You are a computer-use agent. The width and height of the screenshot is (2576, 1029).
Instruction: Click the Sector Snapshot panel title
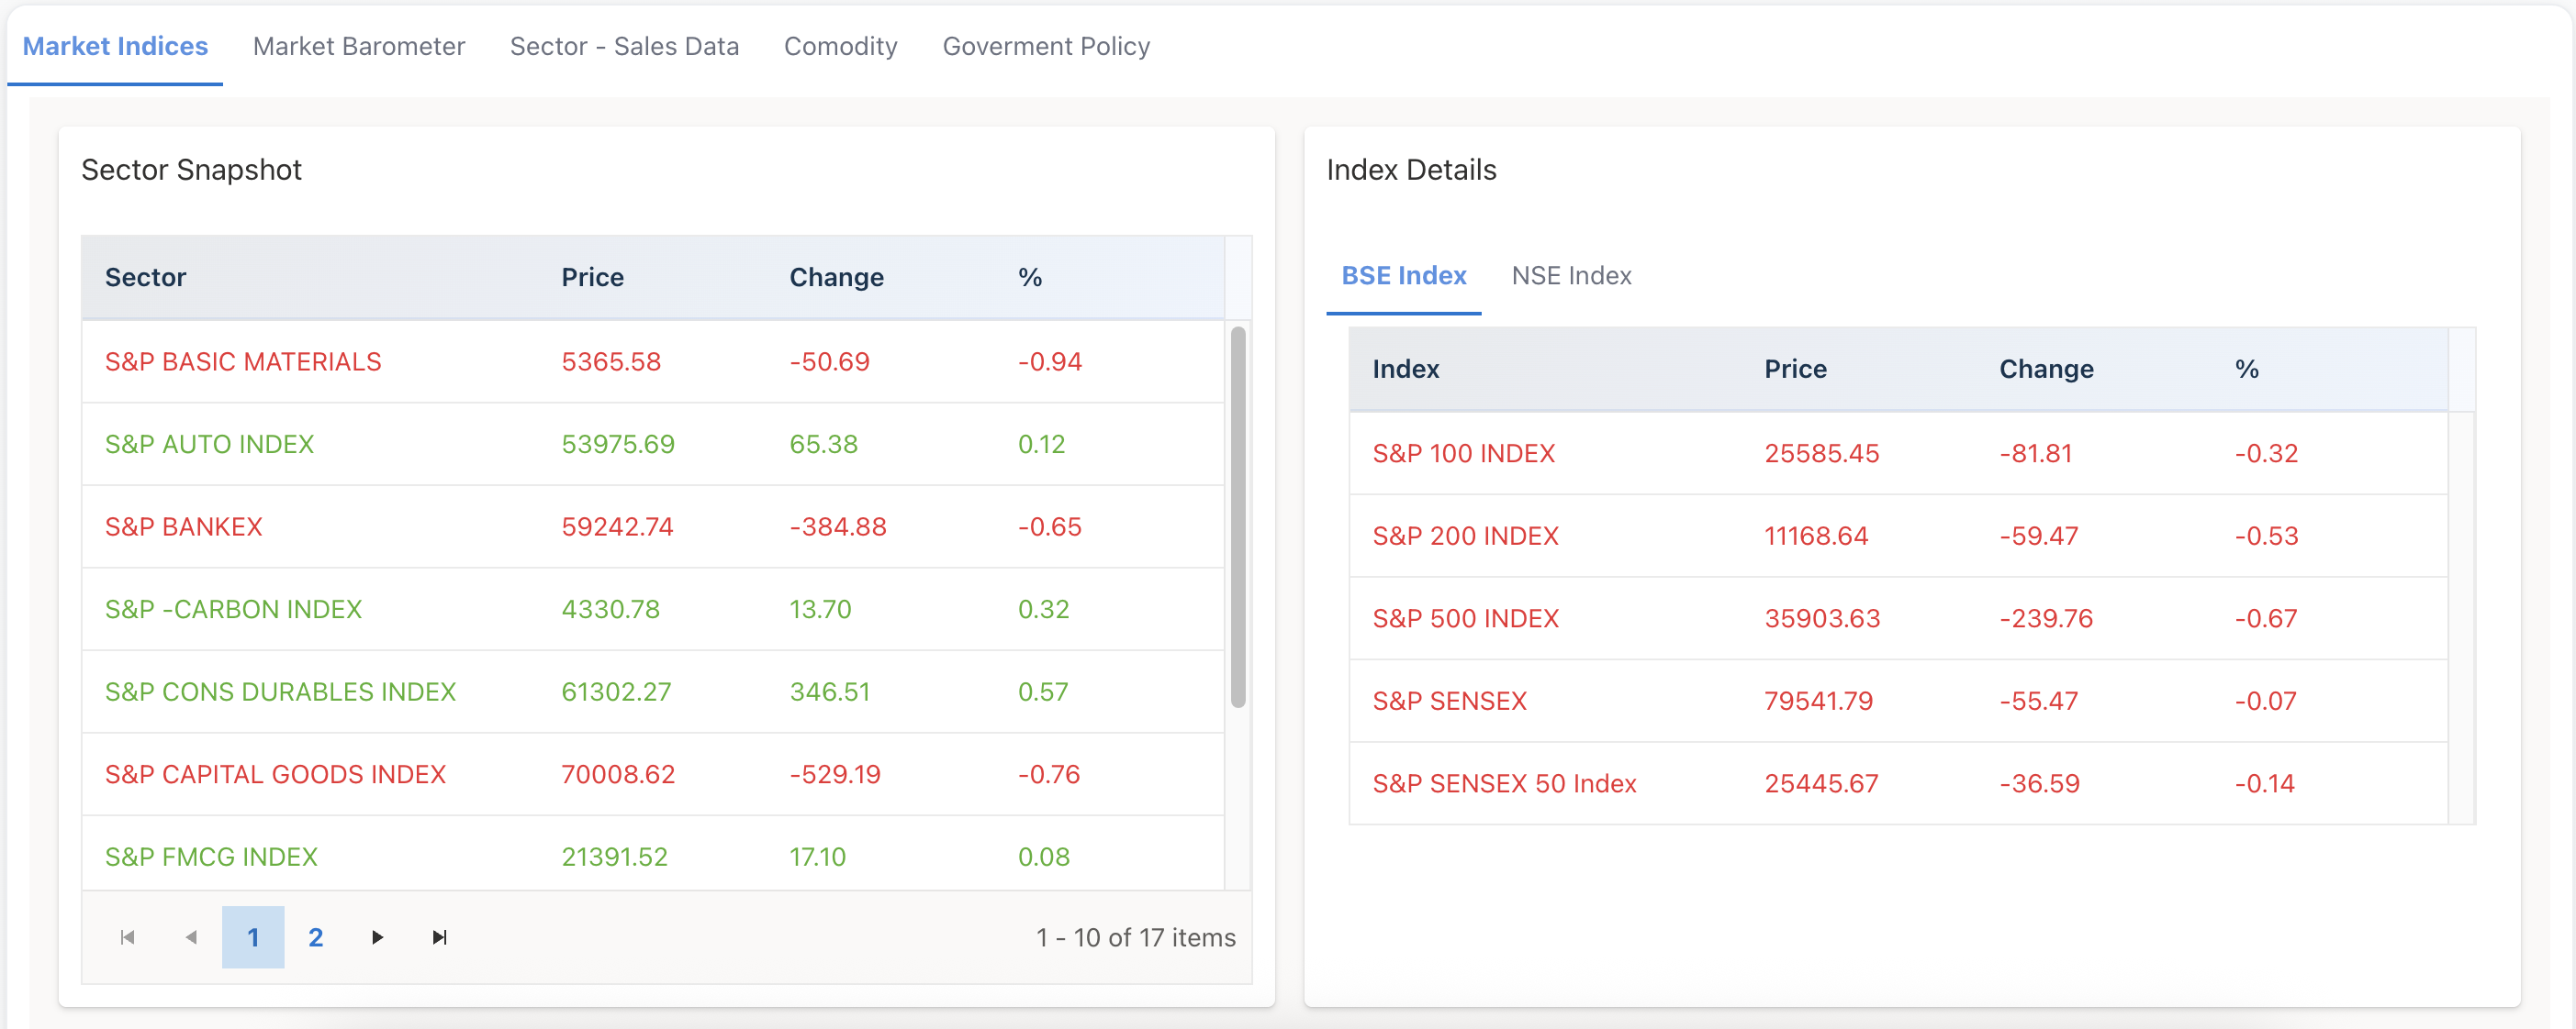tap(191, 170)
